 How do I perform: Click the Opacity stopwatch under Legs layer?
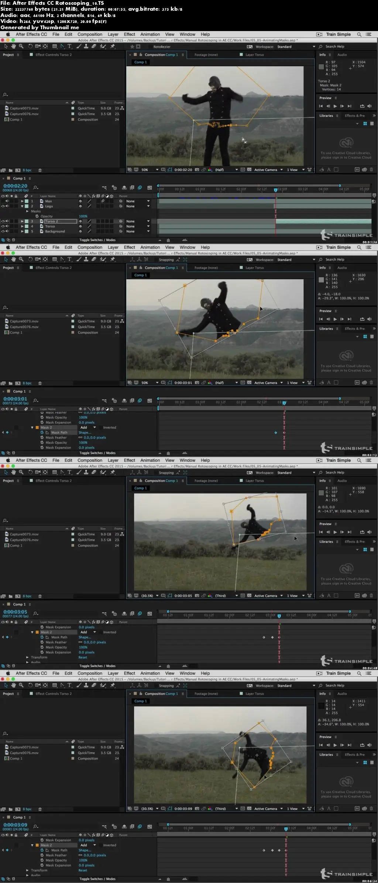click(x=37, y=216)
